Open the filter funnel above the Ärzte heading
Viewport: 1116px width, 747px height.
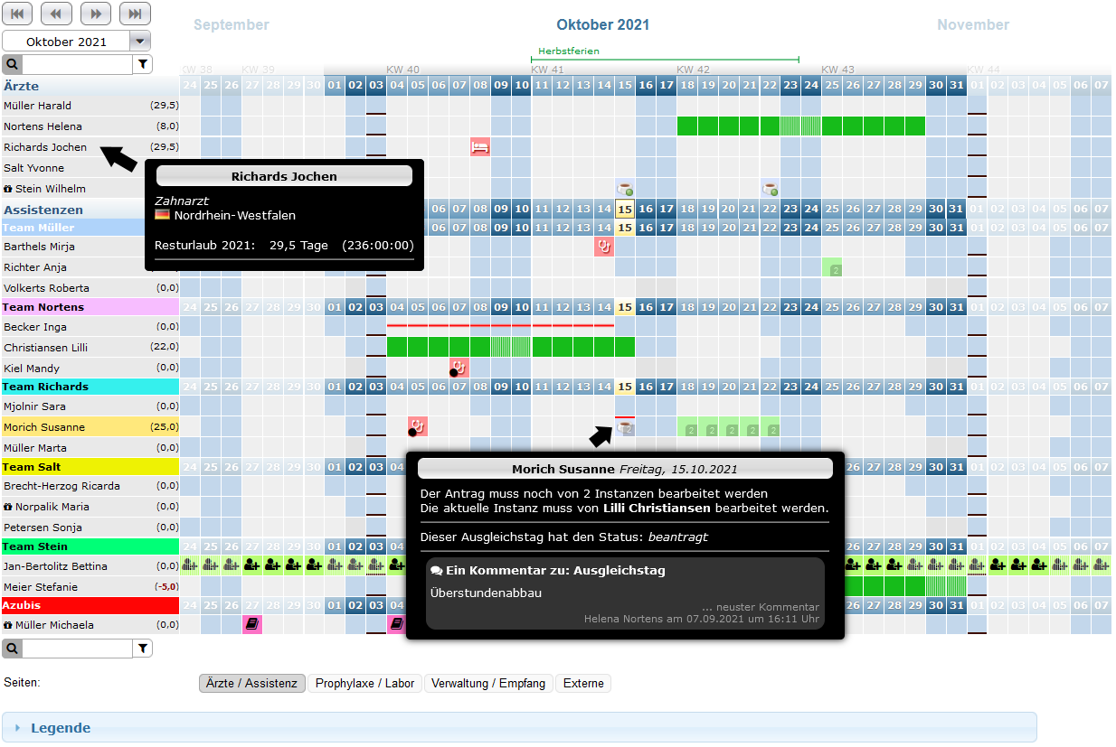pyautogui.click(x=143, y=64)
